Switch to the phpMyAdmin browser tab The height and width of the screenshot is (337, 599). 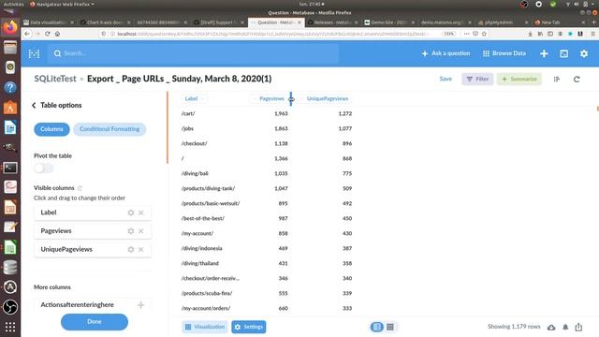pos(503,22)
